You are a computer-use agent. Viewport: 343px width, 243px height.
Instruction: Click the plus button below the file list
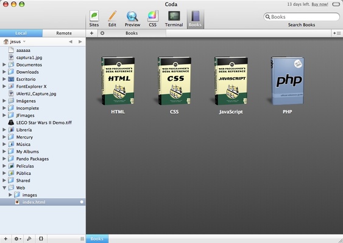5,239
